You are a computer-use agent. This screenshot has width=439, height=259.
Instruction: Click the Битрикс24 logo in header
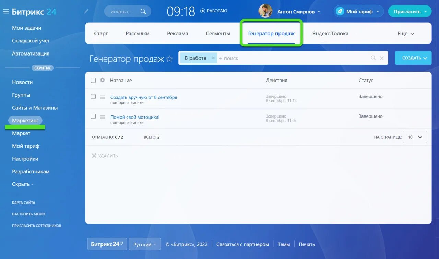(x=34, y=12)
